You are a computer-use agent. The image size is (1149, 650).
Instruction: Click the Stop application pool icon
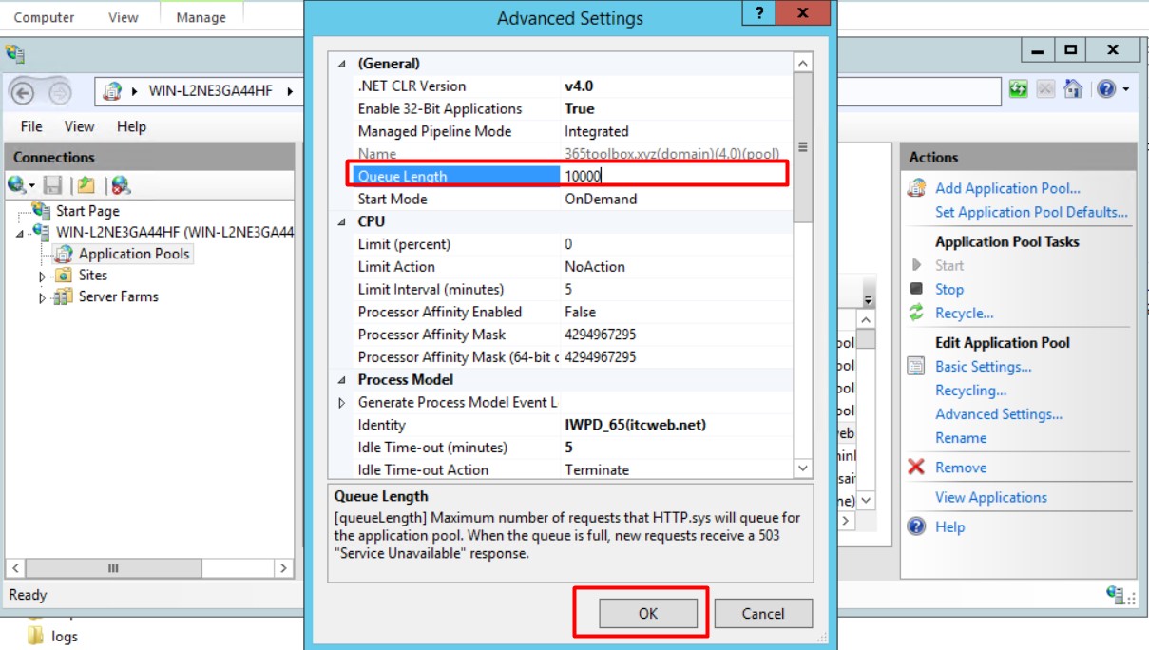(x=916, y=289)
